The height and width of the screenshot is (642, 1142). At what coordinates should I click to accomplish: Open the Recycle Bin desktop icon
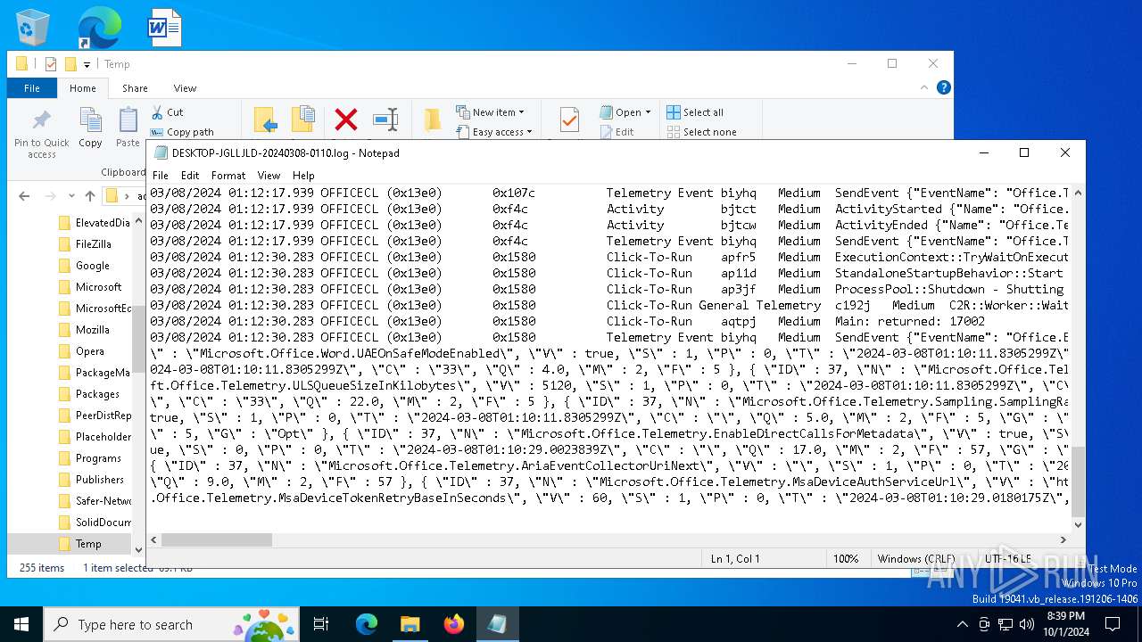tap(33, 27)
